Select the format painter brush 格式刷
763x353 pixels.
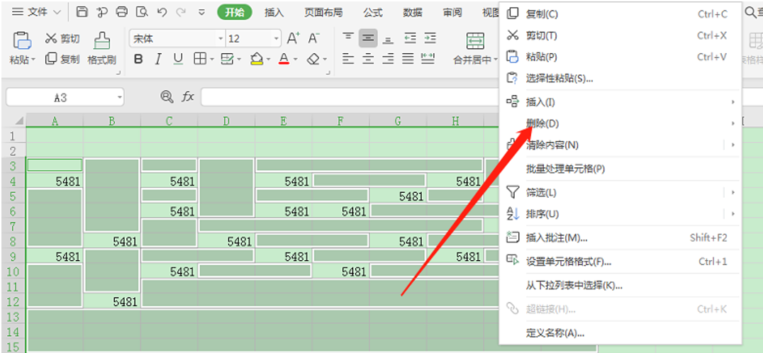click(101, 49)
